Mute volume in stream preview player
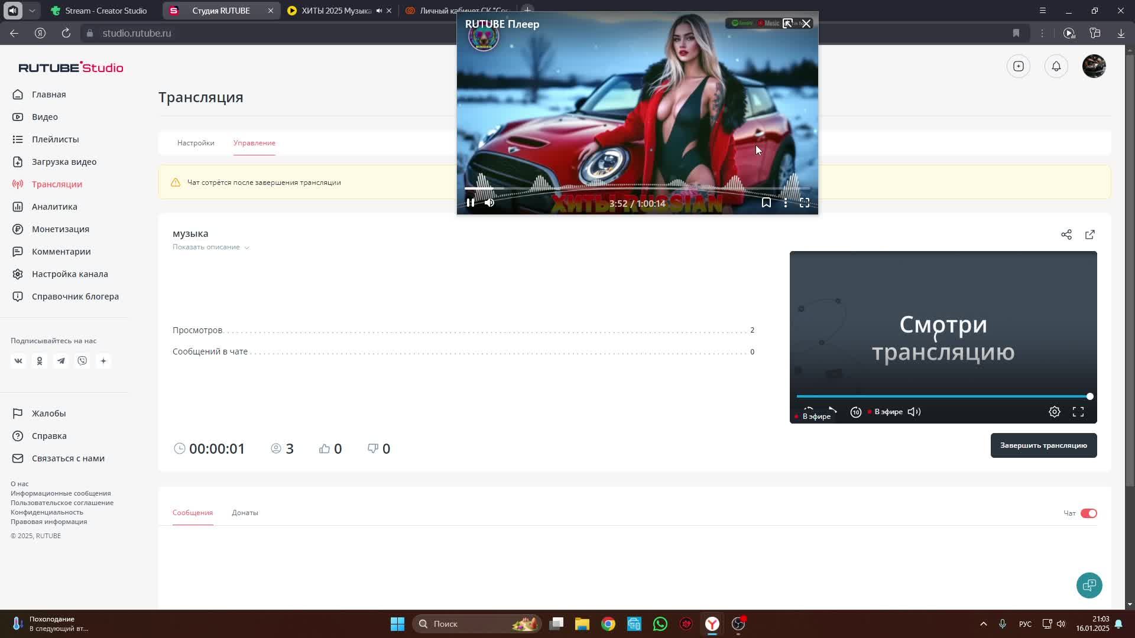The width and height of the screenshot is (1135, 638). pos(914,412)
